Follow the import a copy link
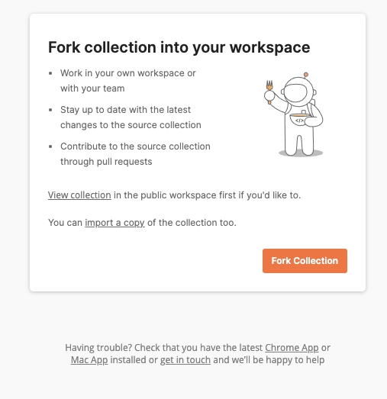387x399 pixels. (114, 223)
